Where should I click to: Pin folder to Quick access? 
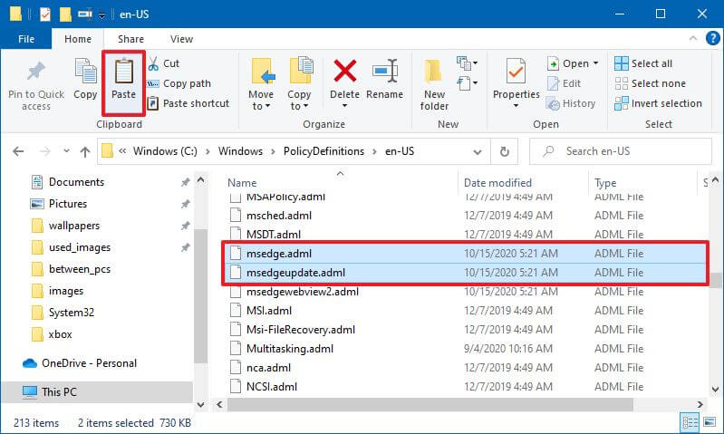(36, 86)
